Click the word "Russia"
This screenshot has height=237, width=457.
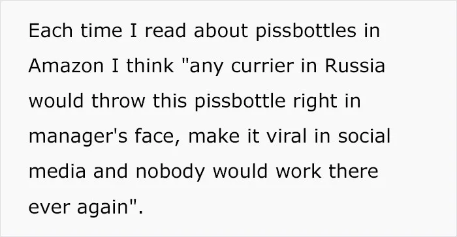[x=355, y=66]
